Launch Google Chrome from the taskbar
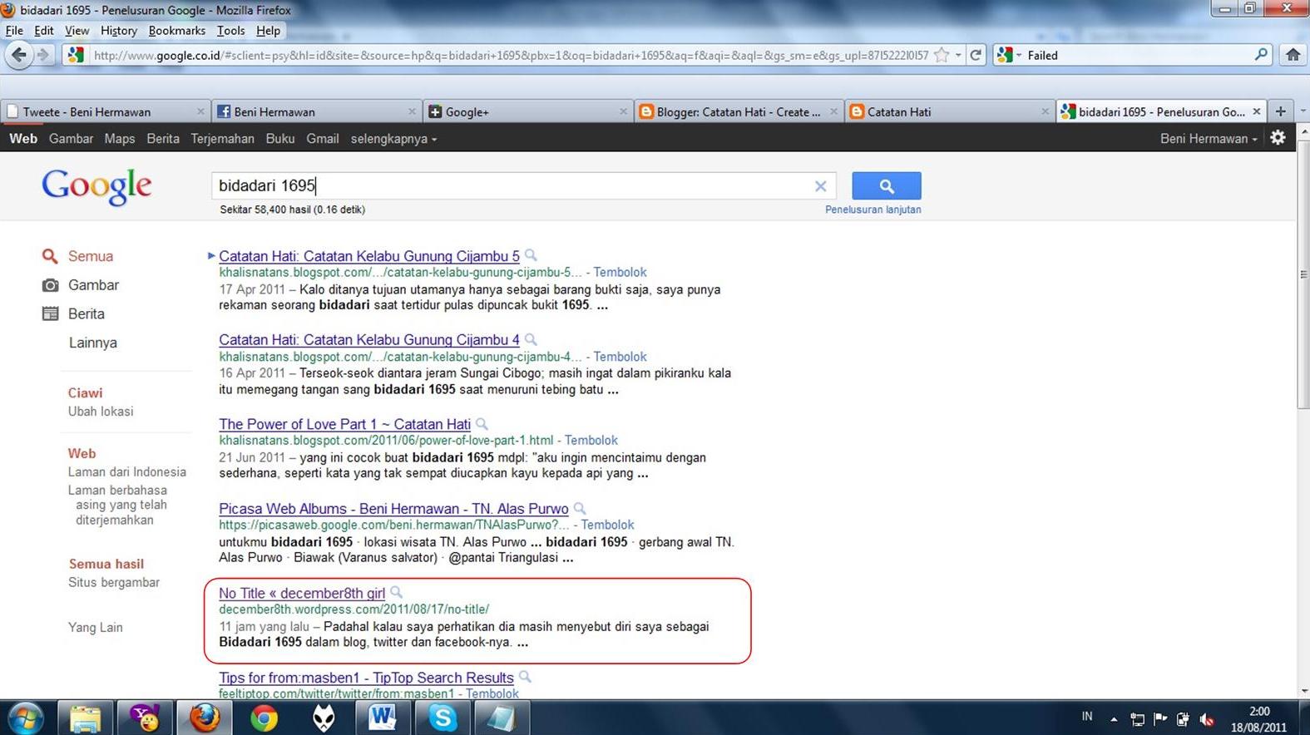This screenshot has height=735, width=1310. 264,718
